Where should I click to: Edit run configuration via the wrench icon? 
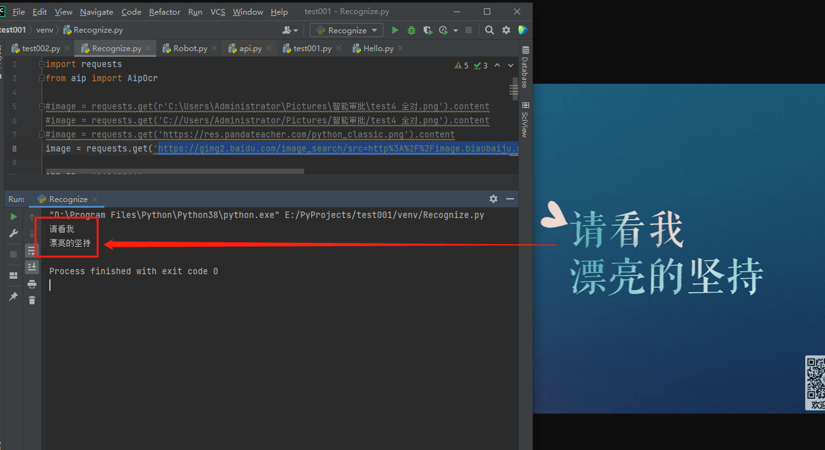point(13,233)
